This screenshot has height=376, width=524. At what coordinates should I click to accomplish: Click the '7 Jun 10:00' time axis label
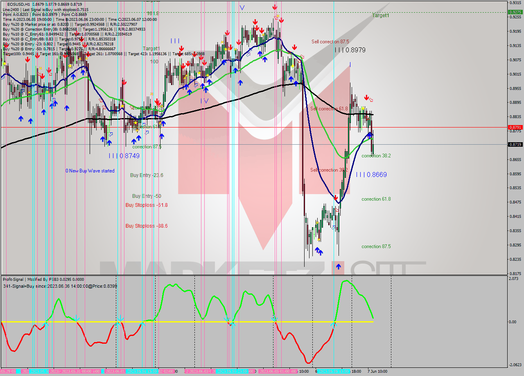click(377, 372)
